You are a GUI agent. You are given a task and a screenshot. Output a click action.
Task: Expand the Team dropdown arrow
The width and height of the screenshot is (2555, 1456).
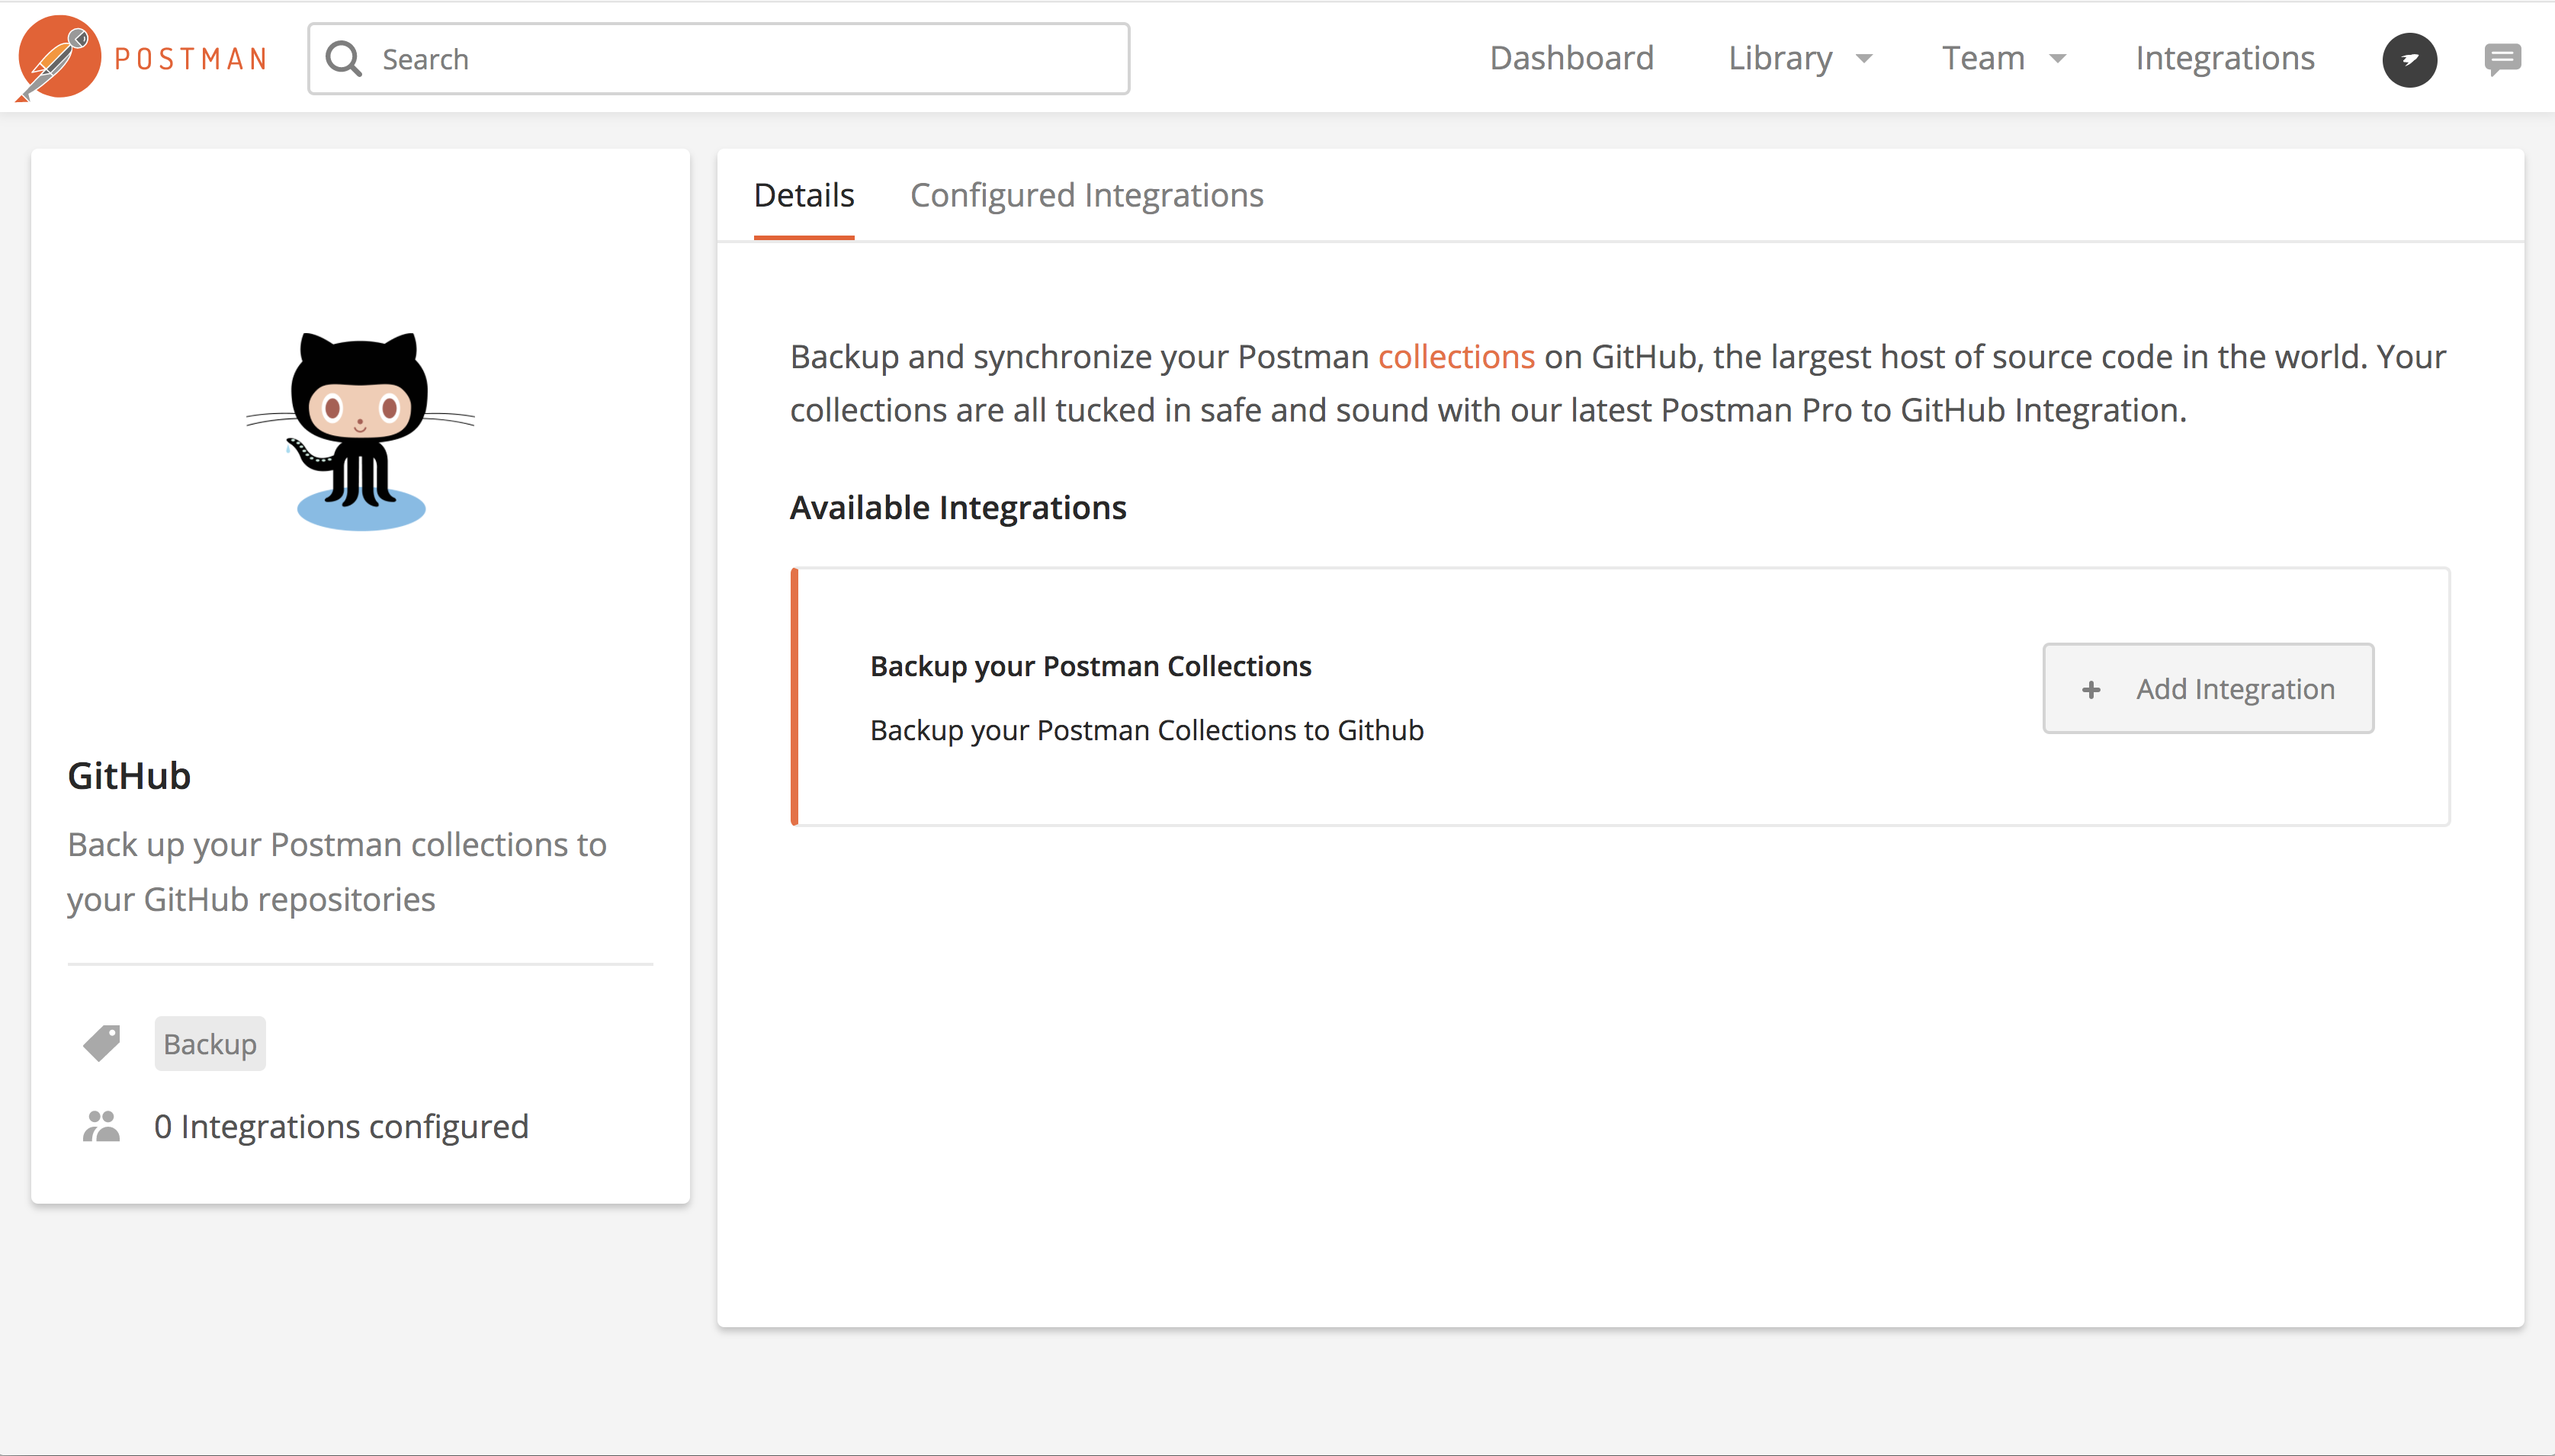(x=2057, y=59)
